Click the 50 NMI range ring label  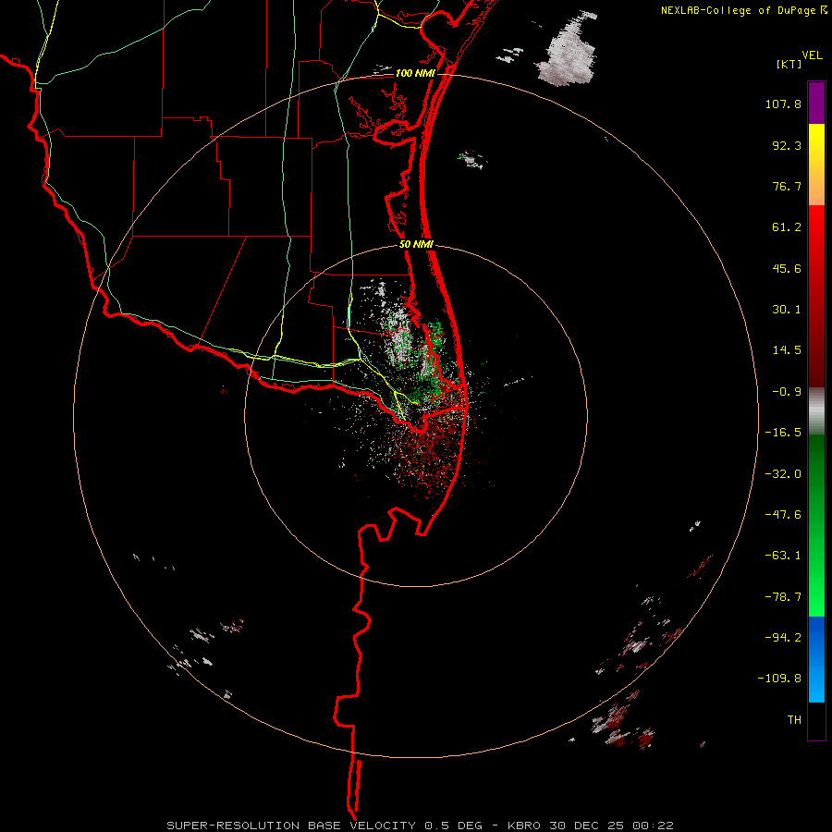click(416, 244)
